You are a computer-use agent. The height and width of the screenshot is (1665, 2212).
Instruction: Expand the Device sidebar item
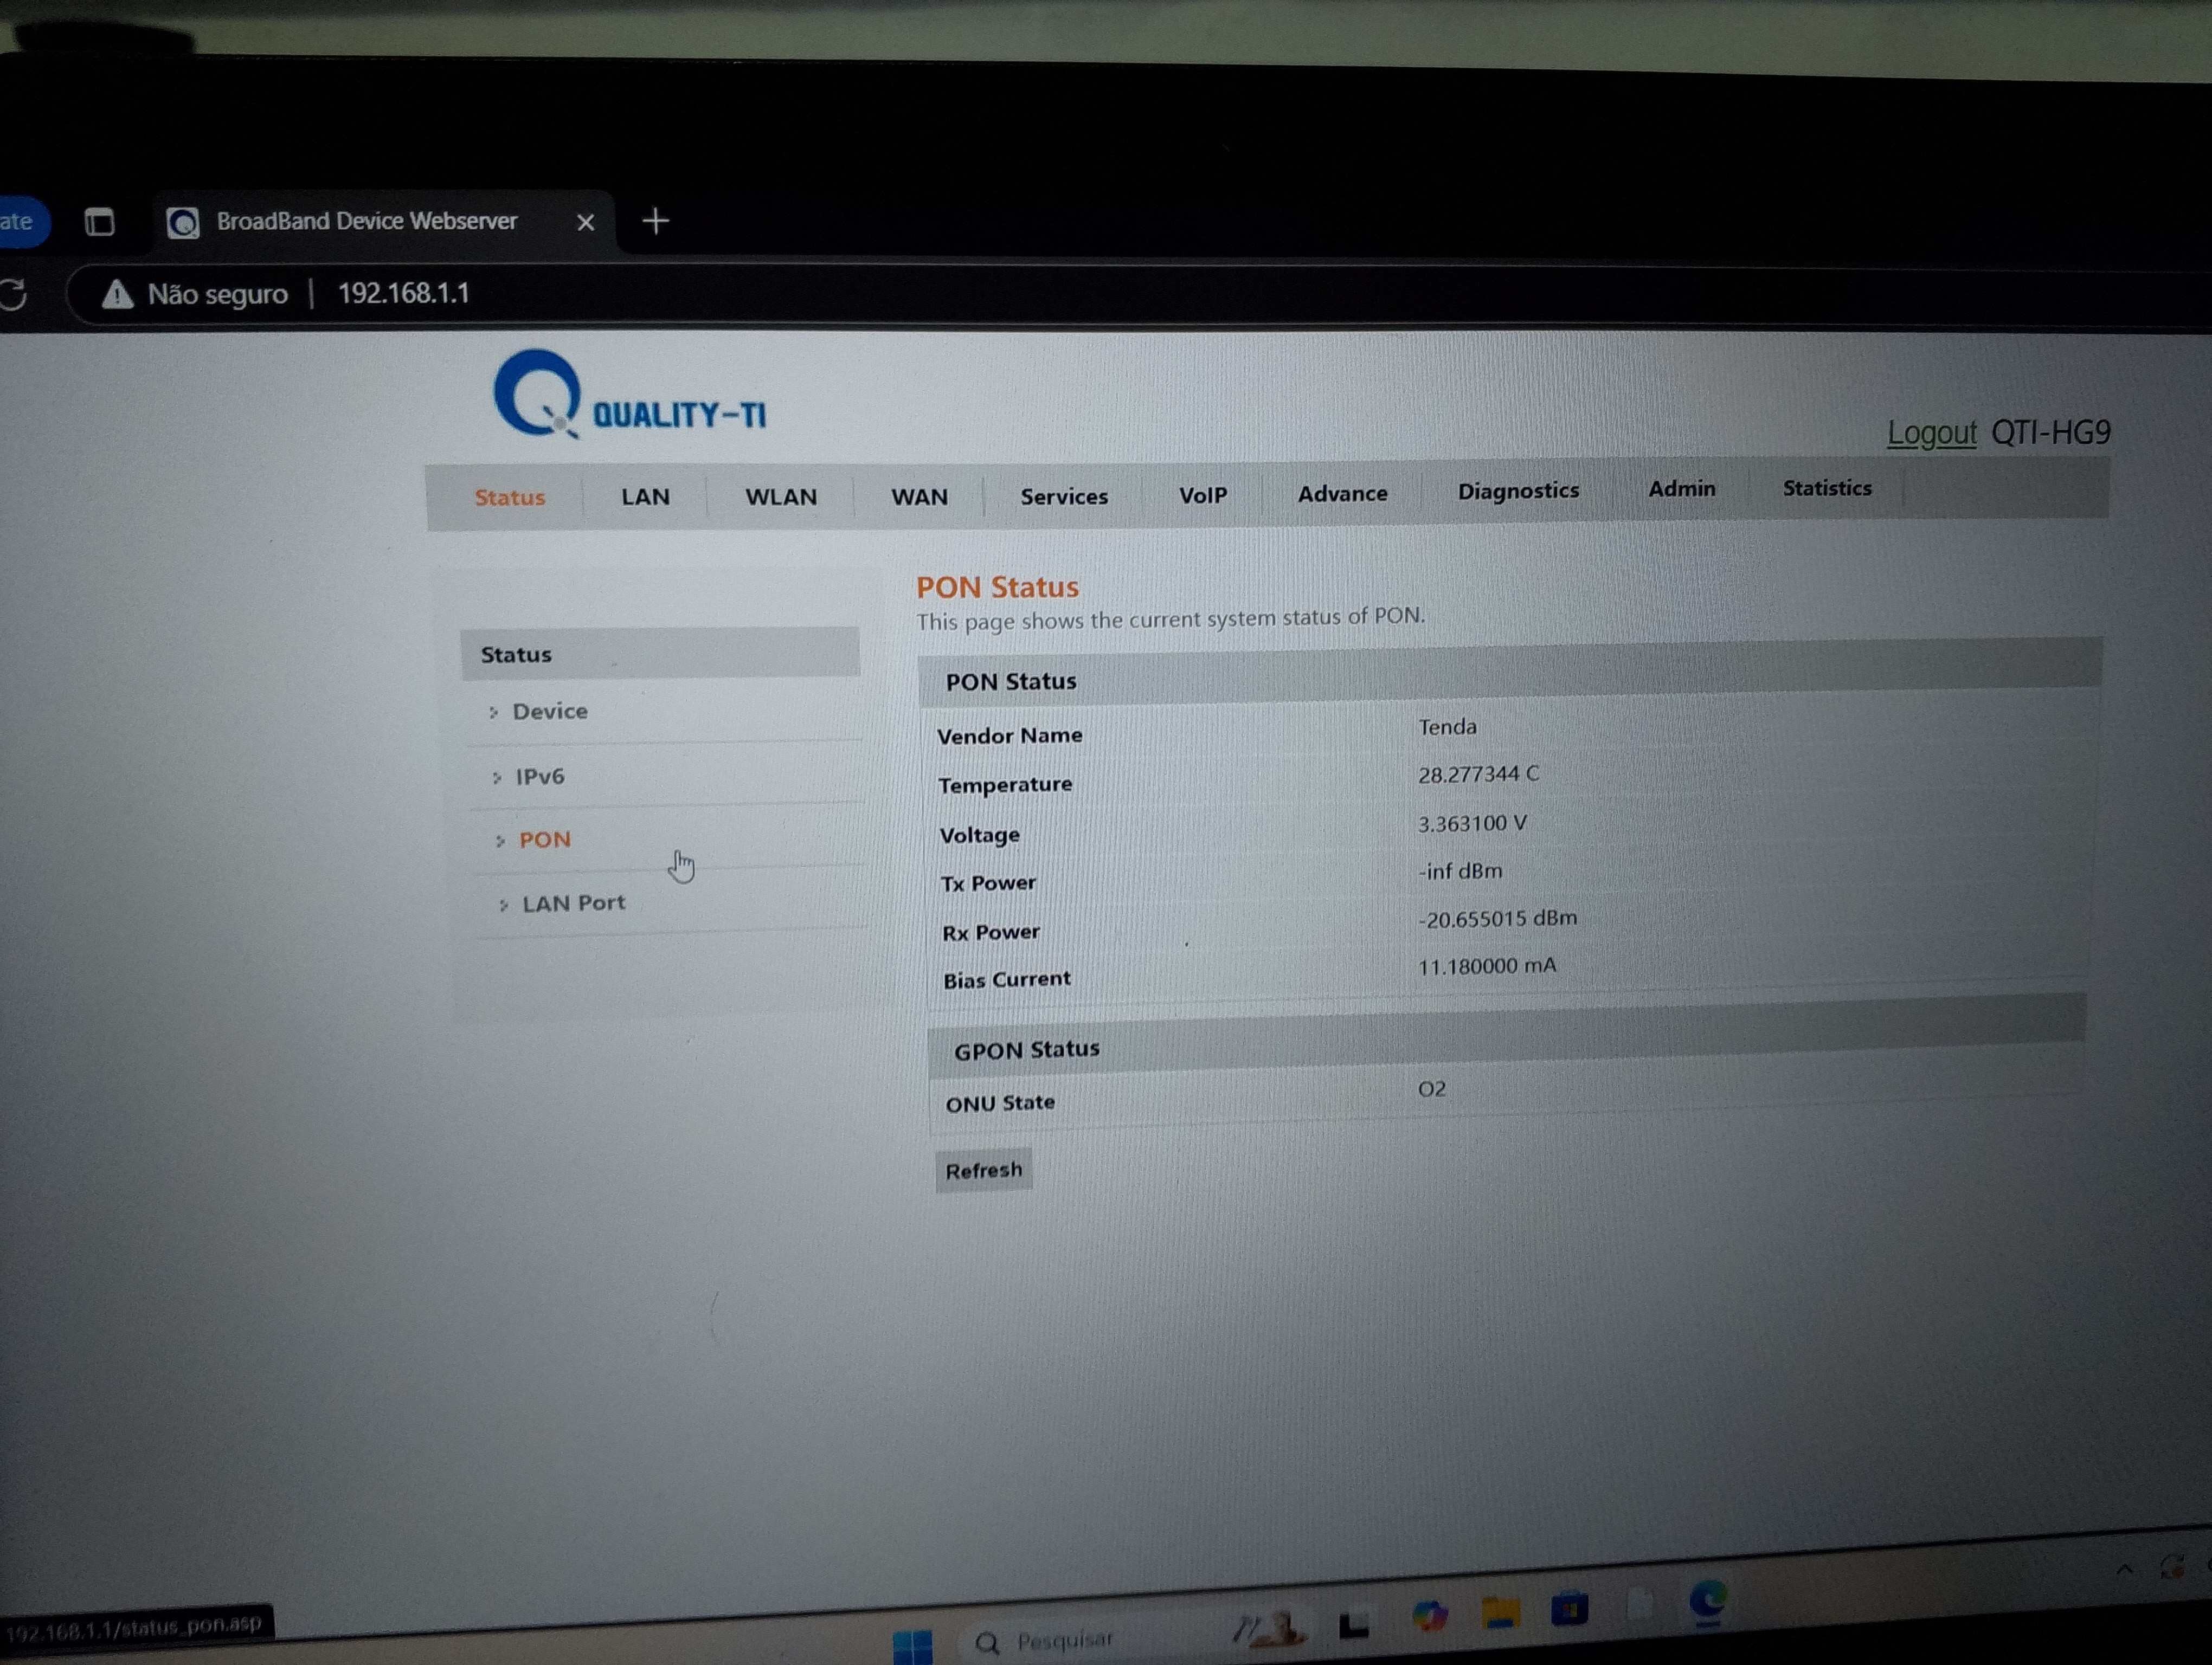click(x=549, y=712)
